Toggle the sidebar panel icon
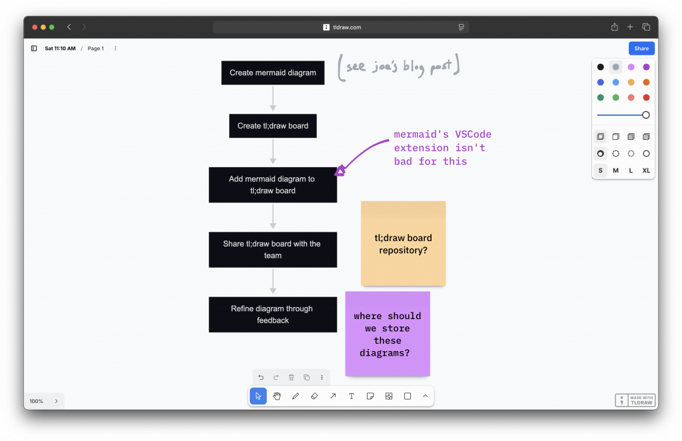 (x=34, y=49)
